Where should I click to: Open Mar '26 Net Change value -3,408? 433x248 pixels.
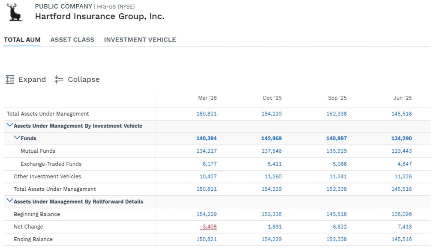point(208,227)
